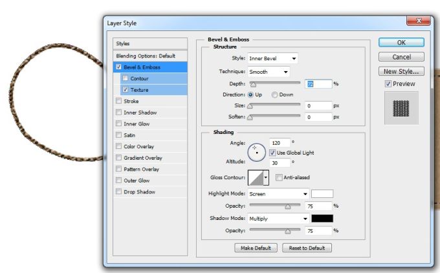
Task: Click the Soften pixel input field
Action: (318, 117)
